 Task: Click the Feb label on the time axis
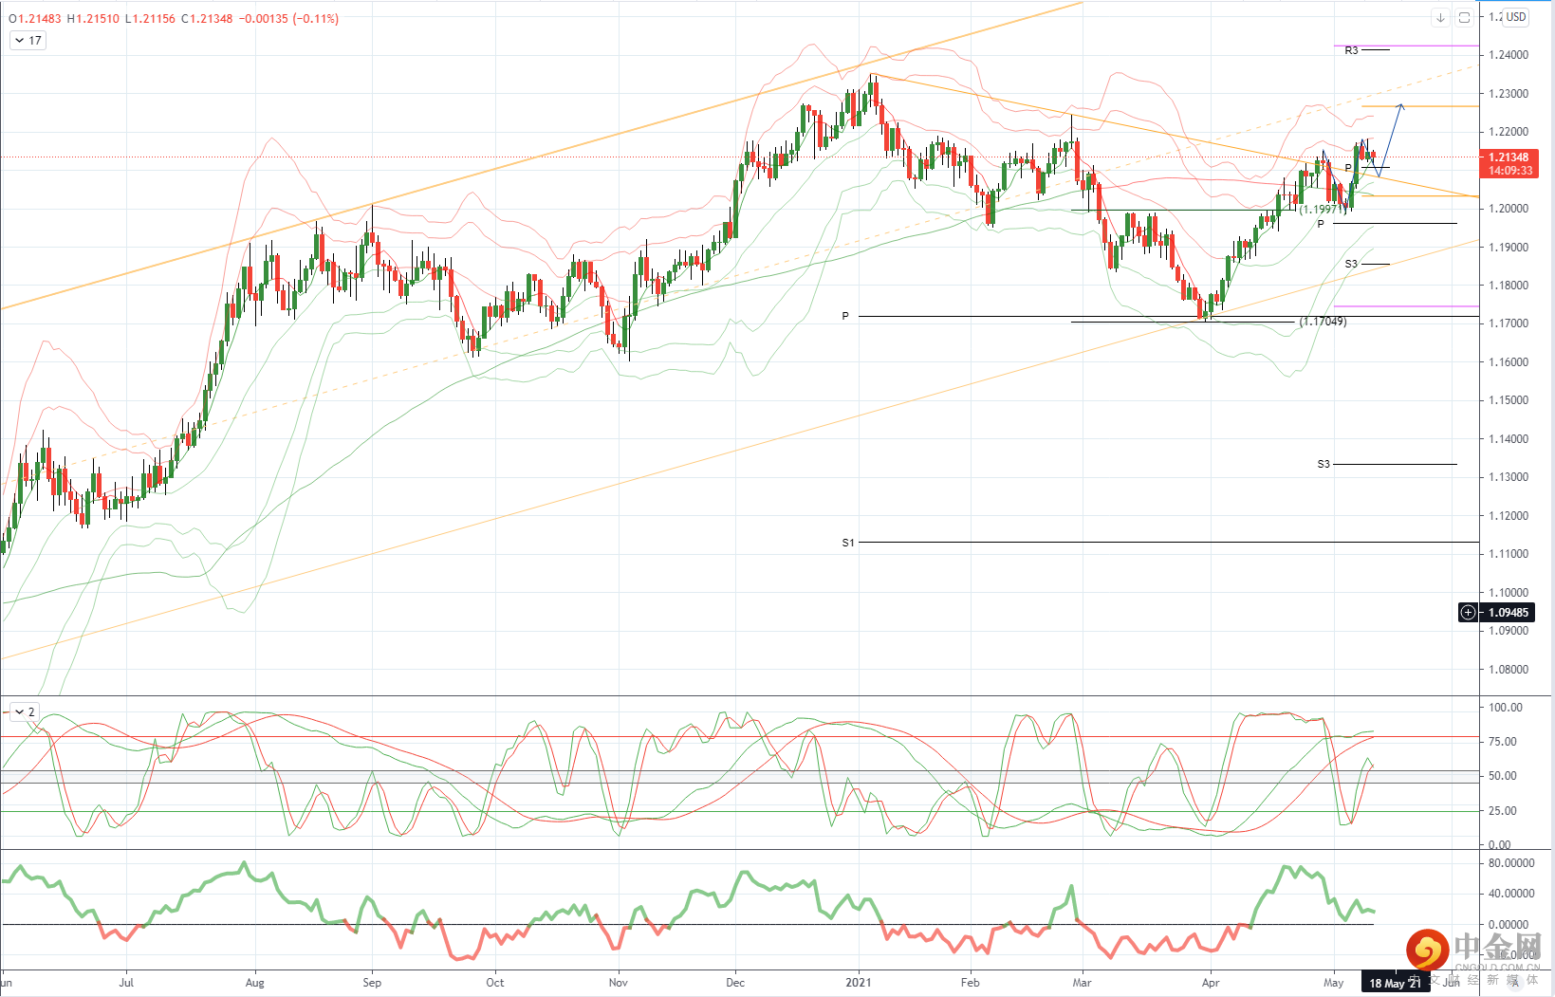pyautogui.click(x=970, y=983)
